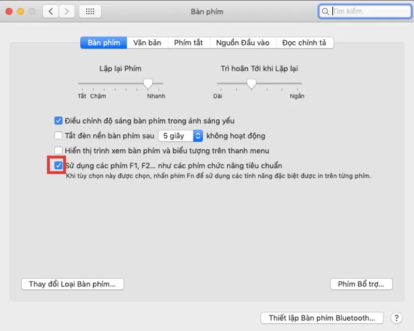This screenshot has width=414, height=331.
Task: Click the Tắt label under key repeat slider
Action: (x=82, y=96)
